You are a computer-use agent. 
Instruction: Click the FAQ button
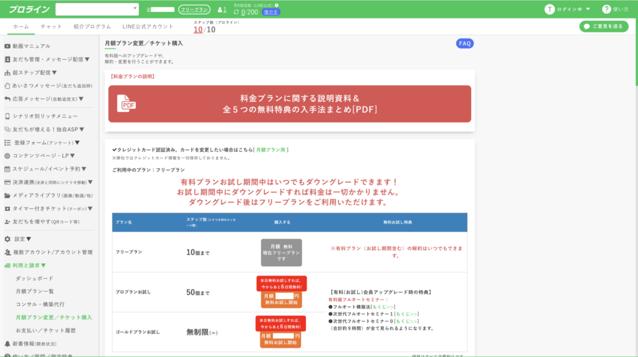pos(465,44)
